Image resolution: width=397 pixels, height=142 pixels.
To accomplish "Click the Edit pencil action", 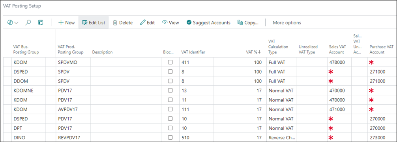I will click(x=147, y=23).
